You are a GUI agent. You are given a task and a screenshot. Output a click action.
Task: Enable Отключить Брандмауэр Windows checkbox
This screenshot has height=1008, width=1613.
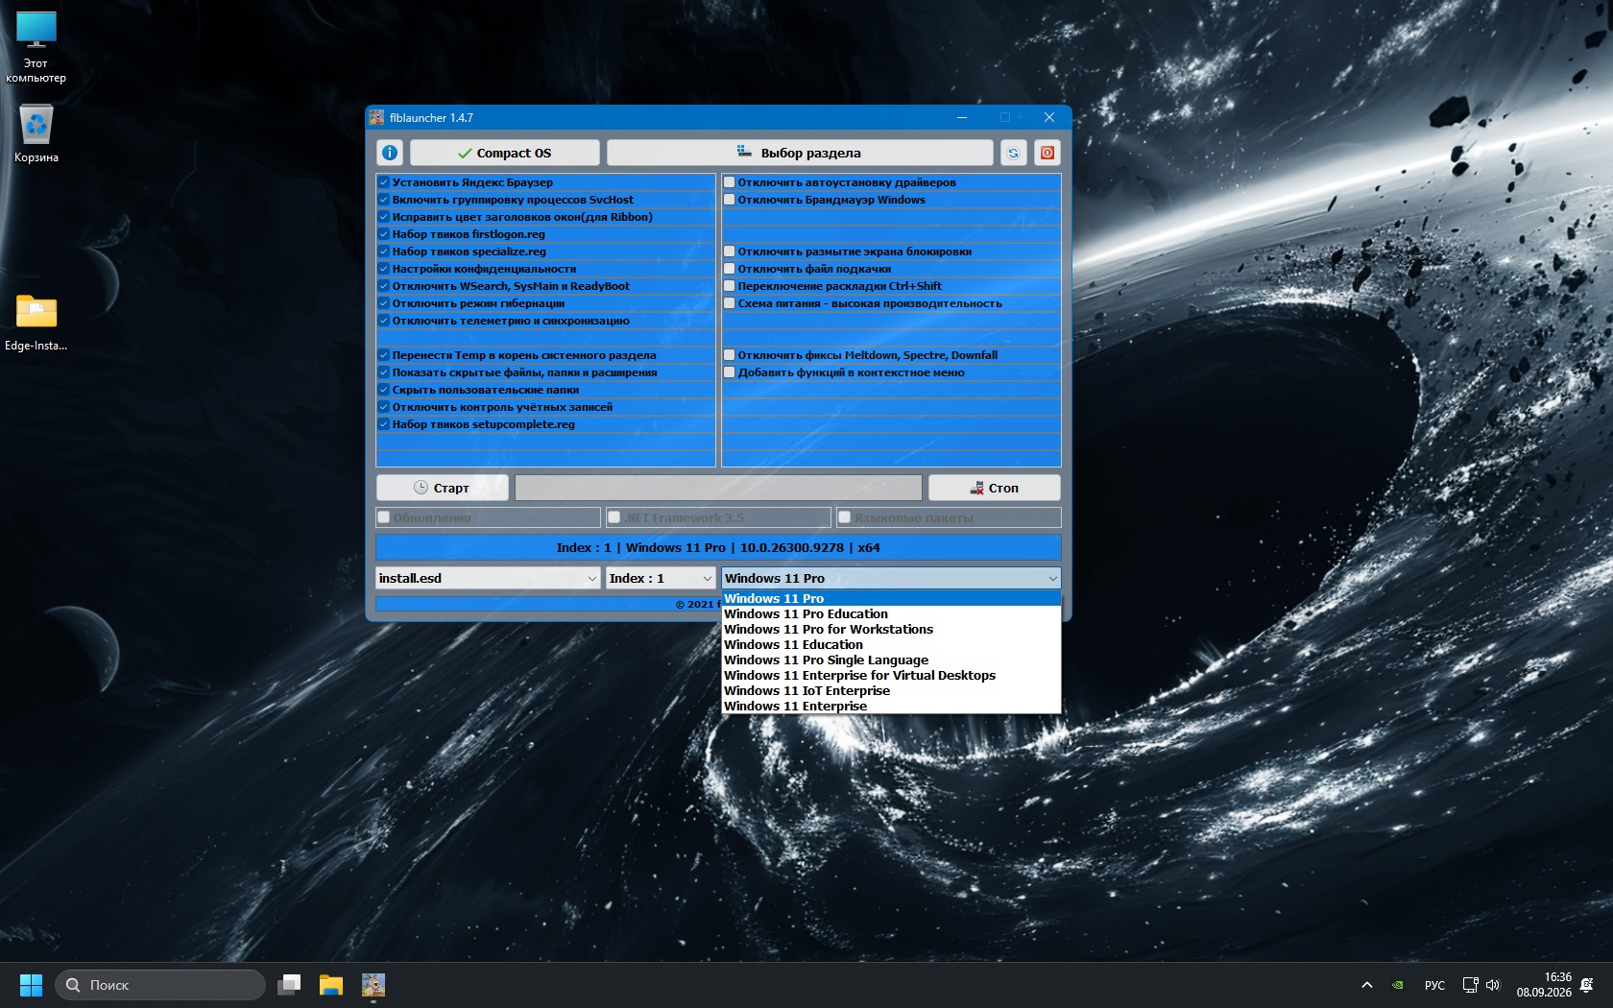pos(730,200)
